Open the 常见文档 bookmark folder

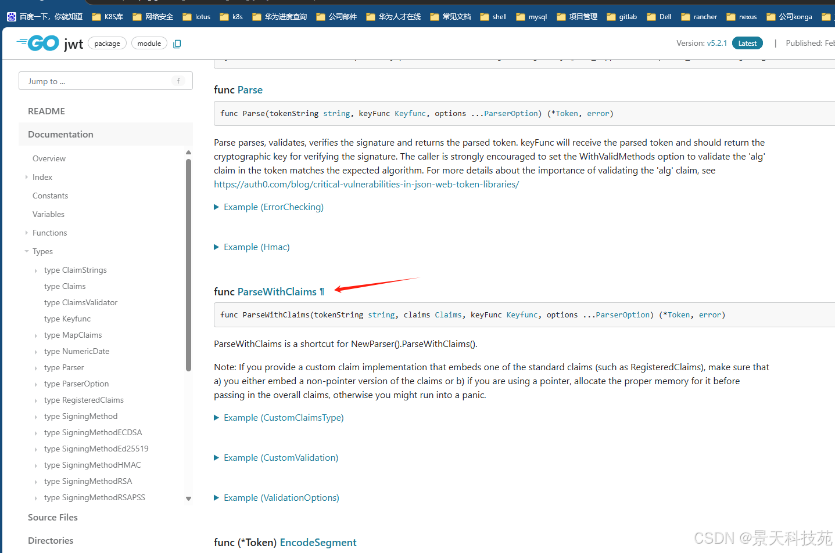click(x=450, y=17)
